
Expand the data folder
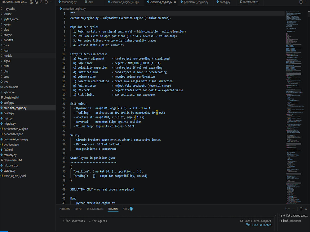point(28,45)
